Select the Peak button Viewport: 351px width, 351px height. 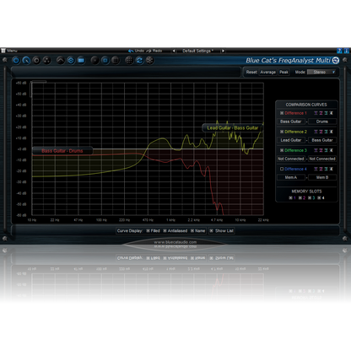[283, 73]
